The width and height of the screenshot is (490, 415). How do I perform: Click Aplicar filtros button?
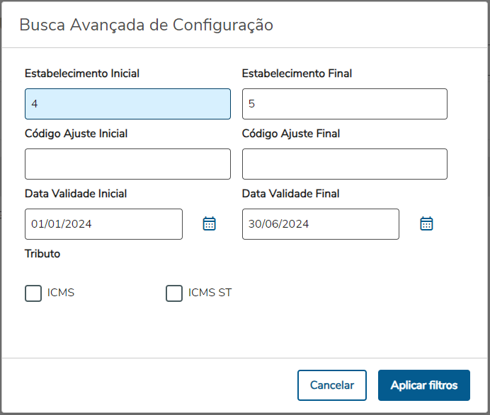[x=423, y=385]
